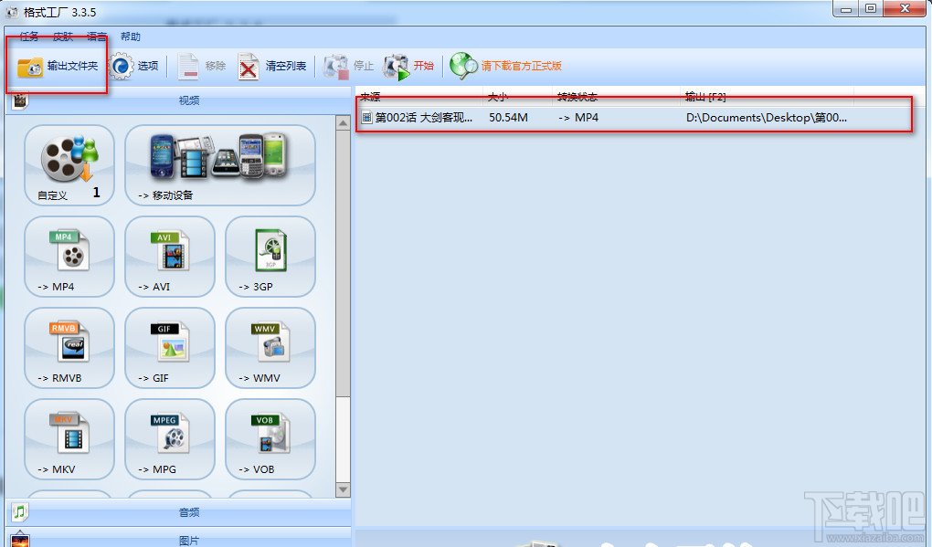The width and height of the screenshot is (932, 547).
Task: Click the picture icon beside 图片
Action: [20, 540]
